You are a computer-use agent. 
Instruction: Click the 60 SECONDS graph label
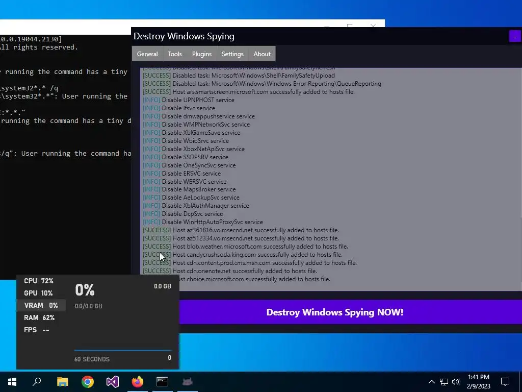(92, 359)
